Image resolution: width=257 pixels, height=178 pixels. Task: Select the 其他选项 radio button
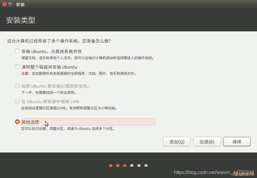click(17, 122)
